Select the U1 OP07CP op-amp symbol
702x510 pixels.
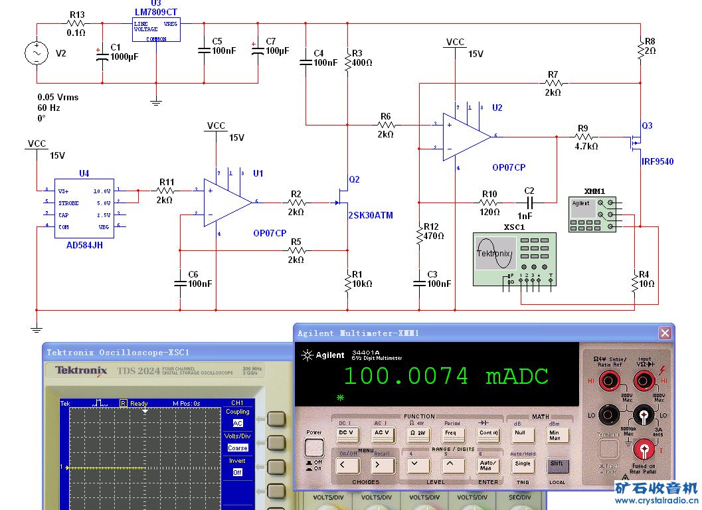coord(227,203)
